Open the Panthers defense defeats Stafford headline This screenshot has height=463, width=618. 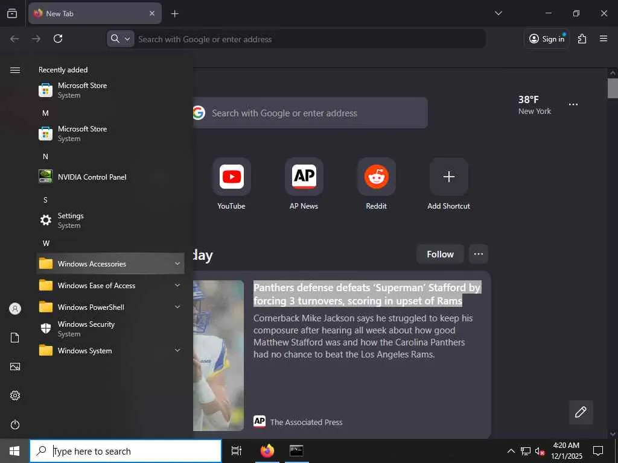[367, 294]
